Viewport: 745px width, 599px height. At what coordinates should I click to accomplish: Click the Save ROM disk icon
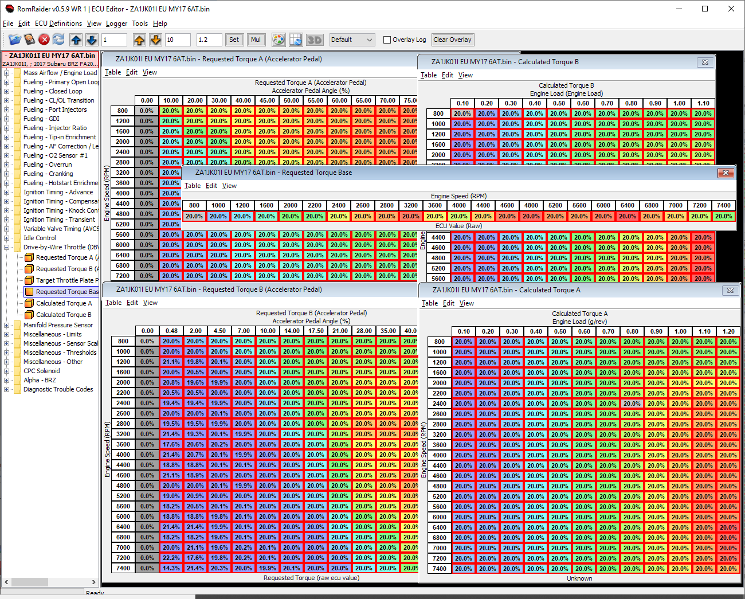(x=29, y=40)
